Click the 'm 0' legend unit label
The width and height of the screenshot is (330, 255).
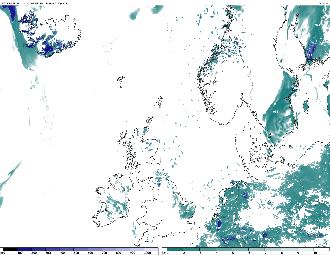3,253
